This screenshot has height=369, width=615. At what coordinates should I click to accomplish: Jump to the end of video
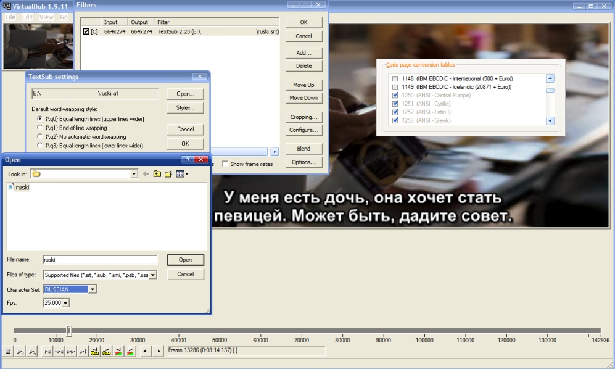pyautogui.click(x=83, y=351)
